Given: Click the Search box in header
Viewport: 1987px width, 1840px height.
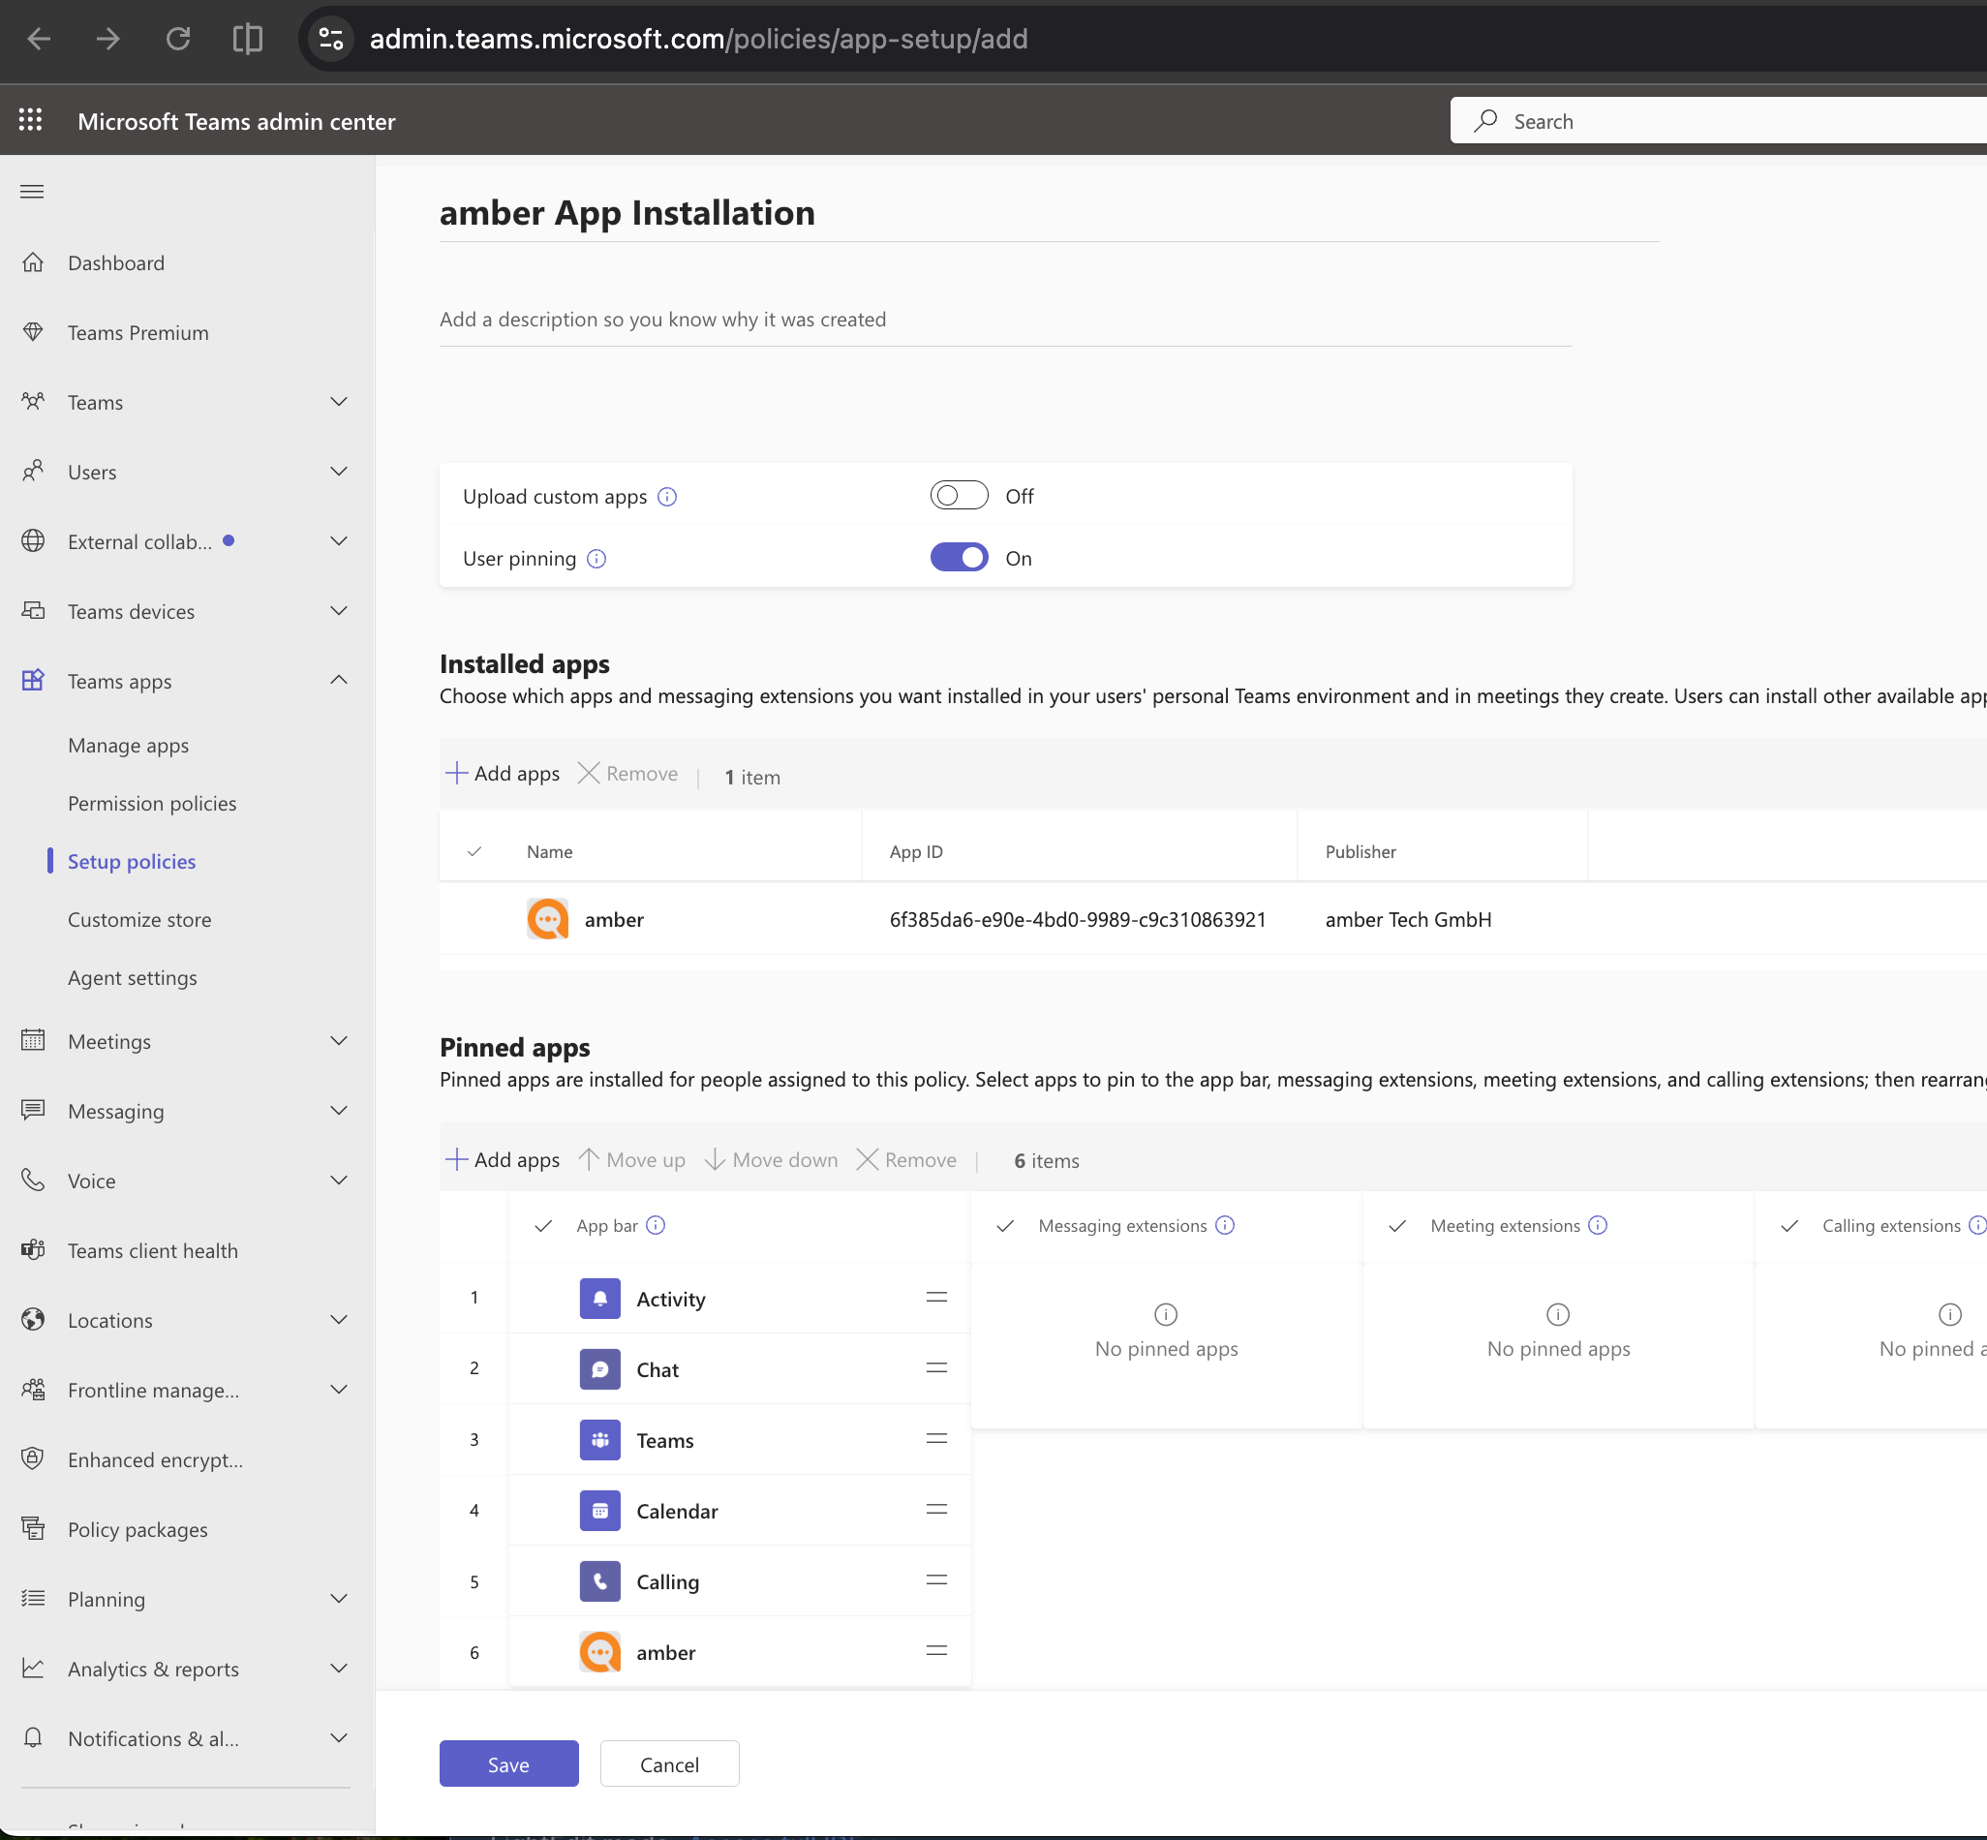Looking at the screenshot, I should [x=1718, y=120].
